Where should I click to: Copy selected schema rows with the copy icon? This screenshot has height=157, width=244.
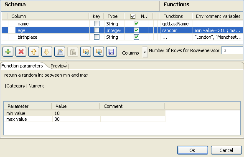(60, 52)
